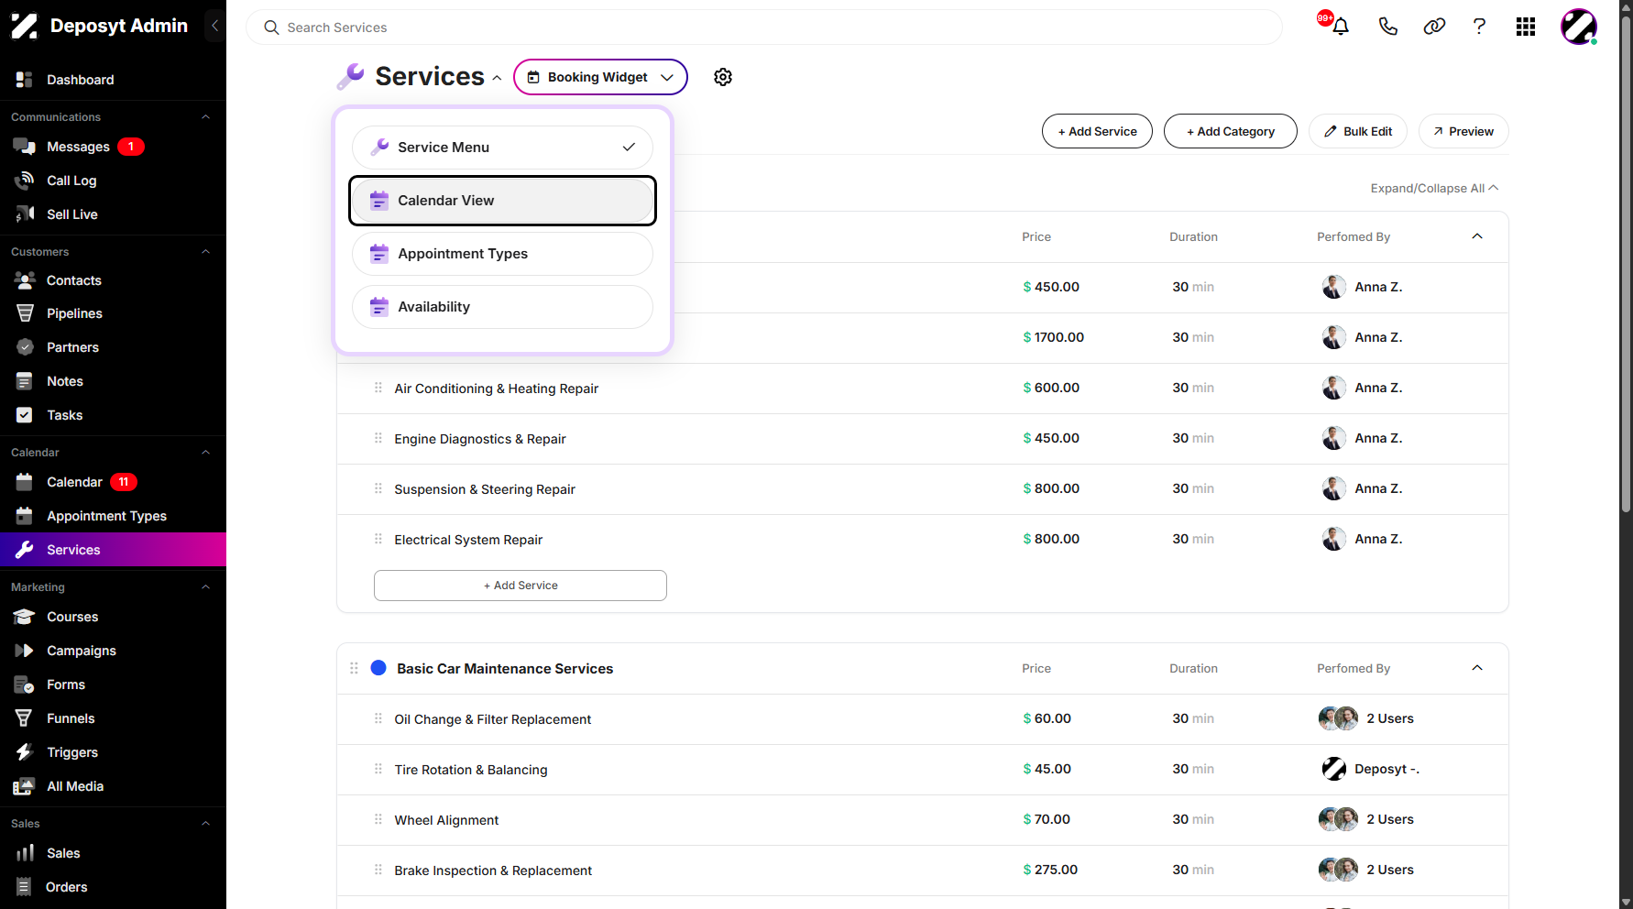This screenshot has width=1633, height=909.
Task: Collapse the Marketing sidebar section
Action: click(205, 587)
